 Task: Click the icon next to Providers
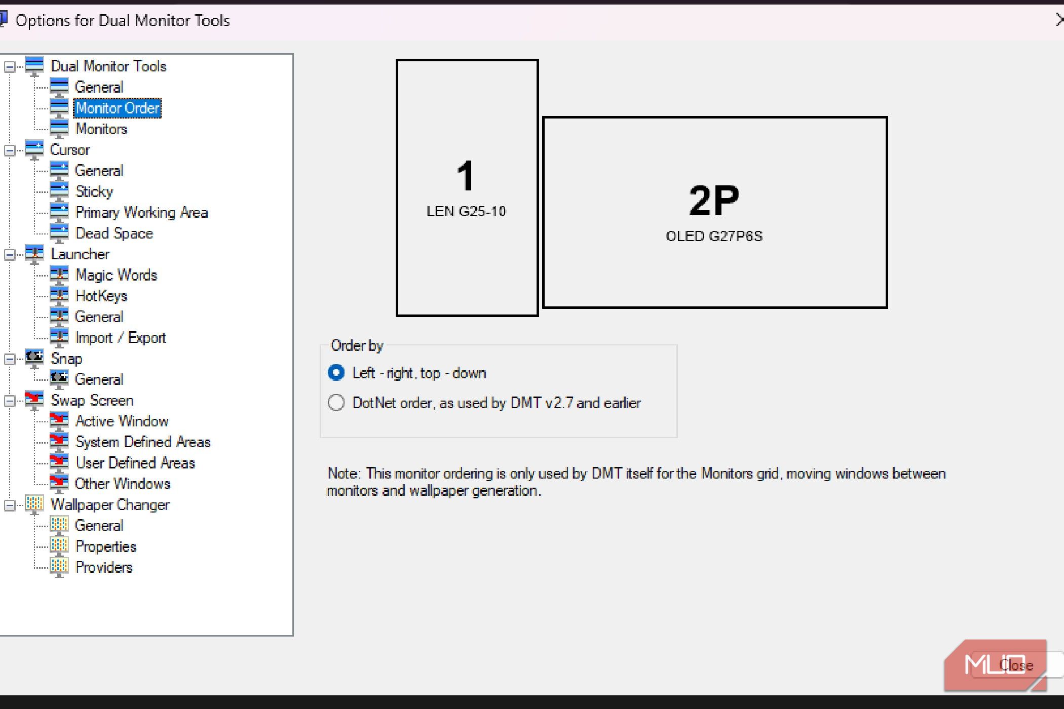coord(59,567)
